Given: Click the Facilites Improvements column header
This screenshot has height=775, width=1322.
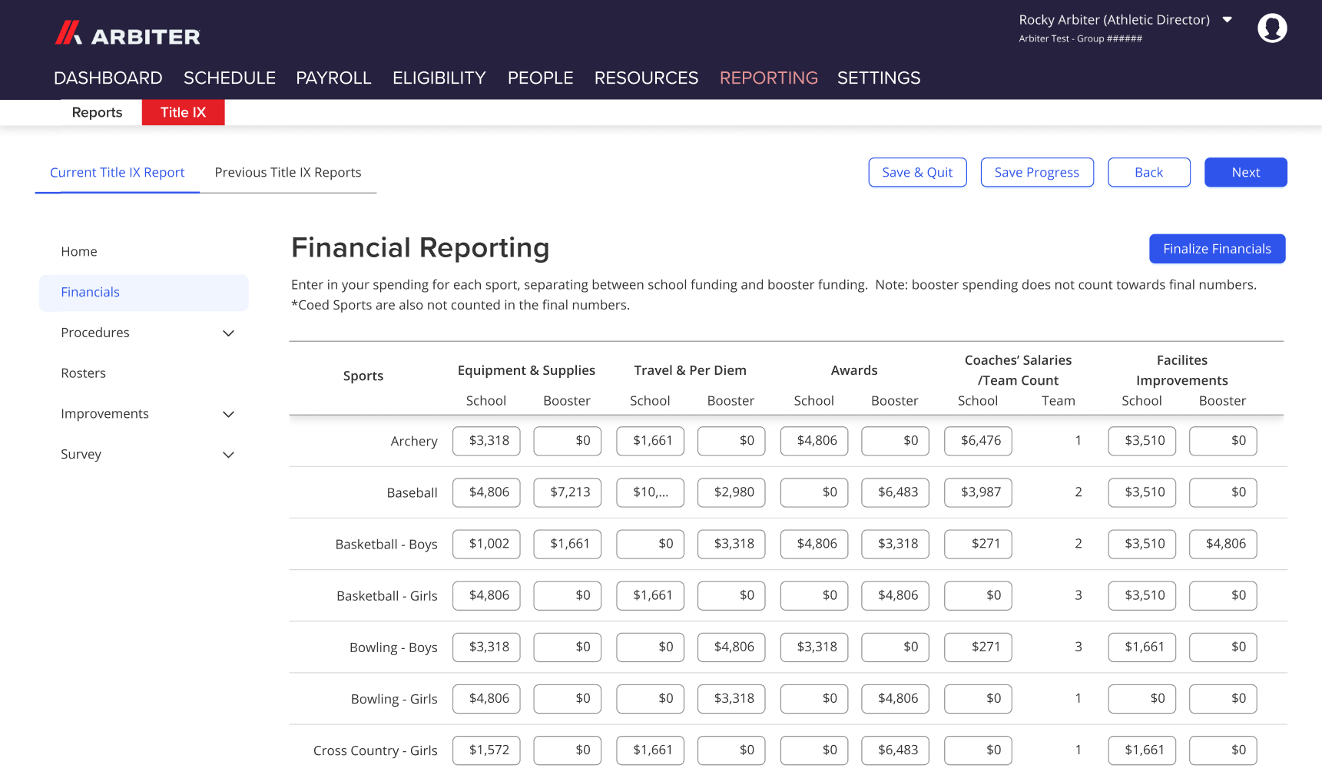Looking at the screenshot, I should (x=1182, y=370).
